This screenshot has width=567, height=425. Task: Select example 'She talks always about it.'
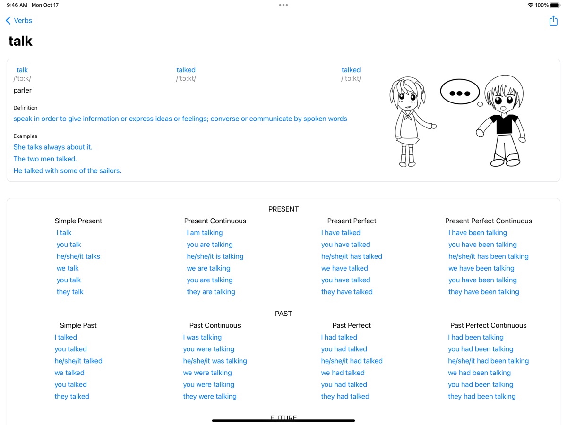click(x=53, y=147)
